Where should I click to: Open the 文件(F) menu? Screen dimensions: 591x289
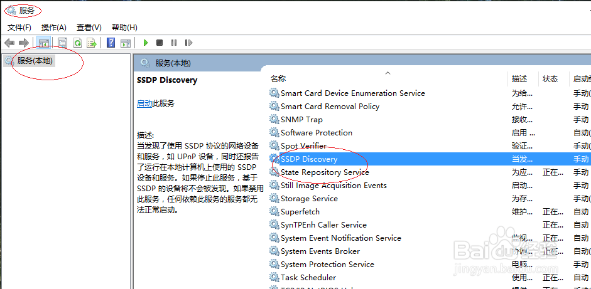tap(19, 28)
